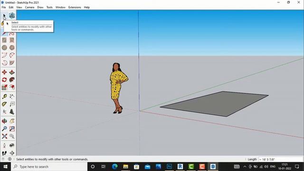Screen dimensions: 304x171
Task: Select the 3 Point Arc tool
Action: pos(4,63)
